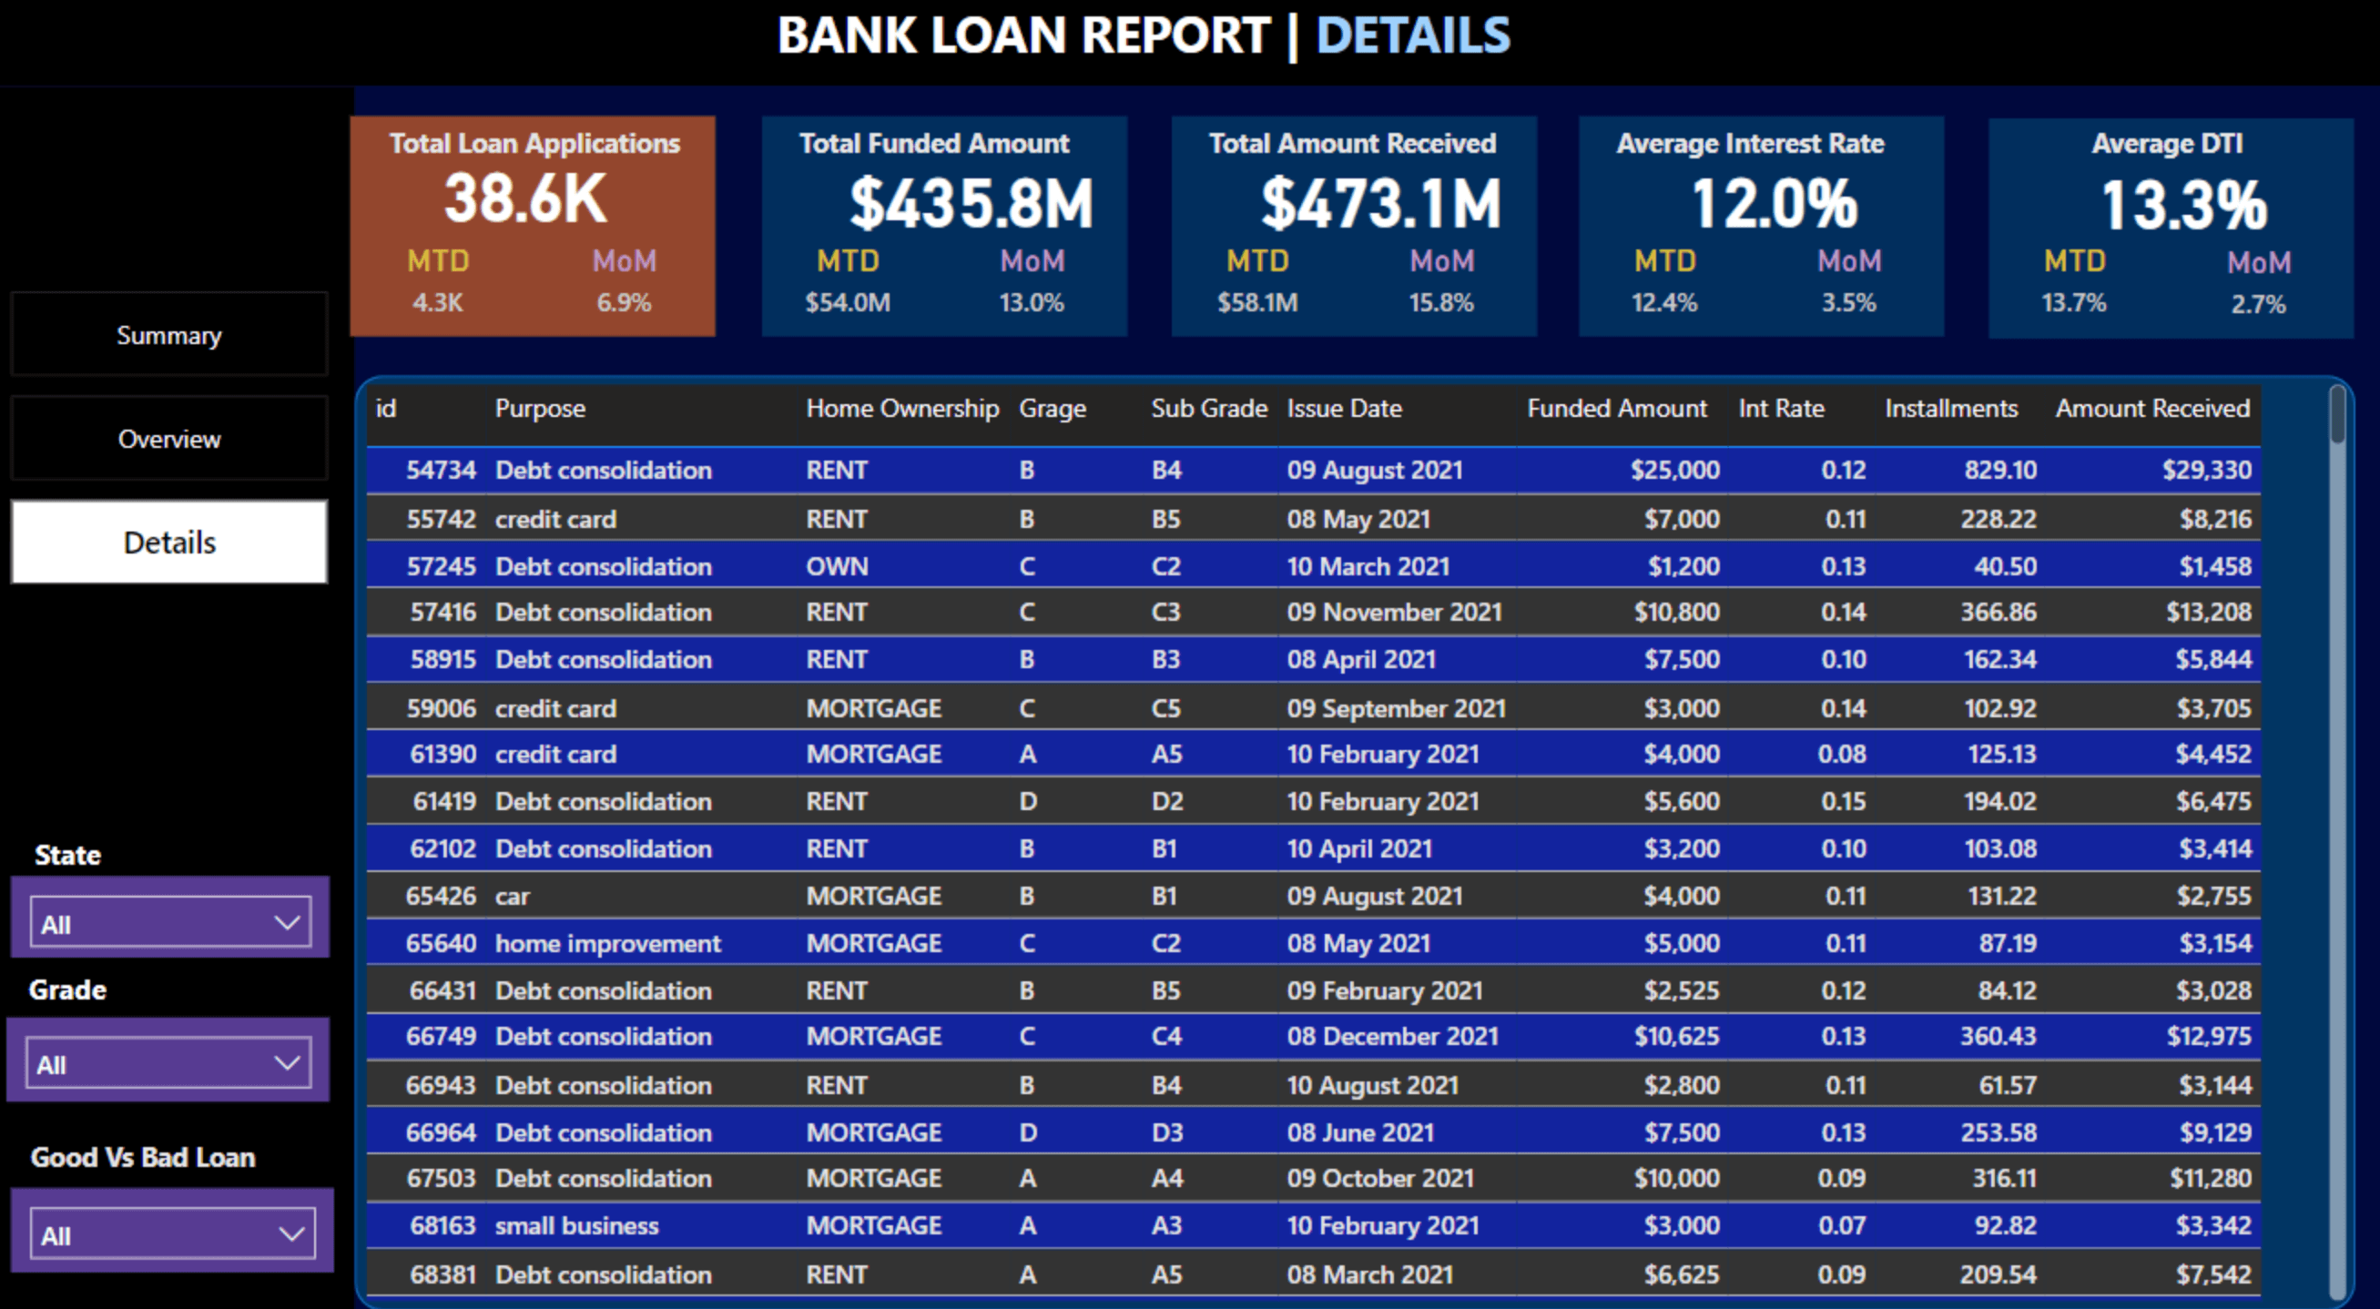Go to the Overview page
This screenshot has height=1309, width=2380.
(169, 439)
